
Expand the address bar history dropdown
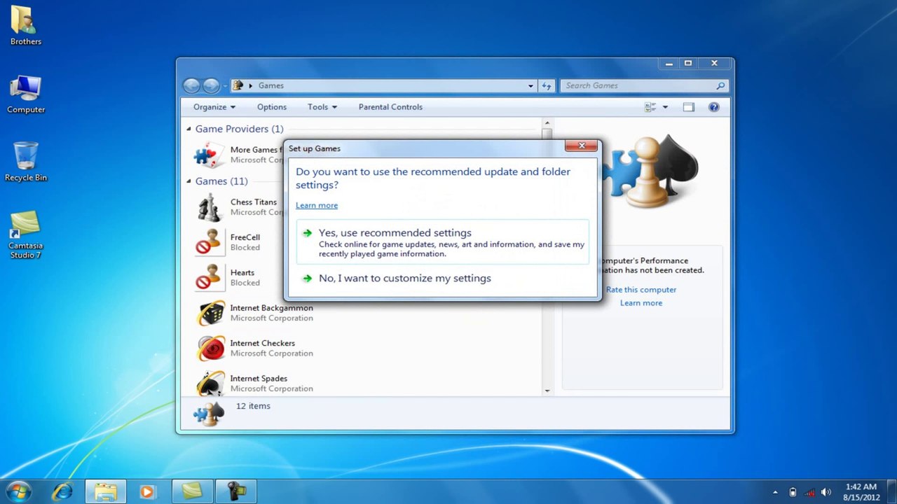coord(530,85)
